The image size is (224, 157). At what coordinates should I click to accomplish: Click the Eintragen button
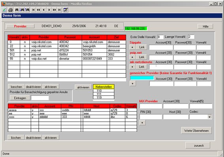pyautogui.click(x=20, y=98)
